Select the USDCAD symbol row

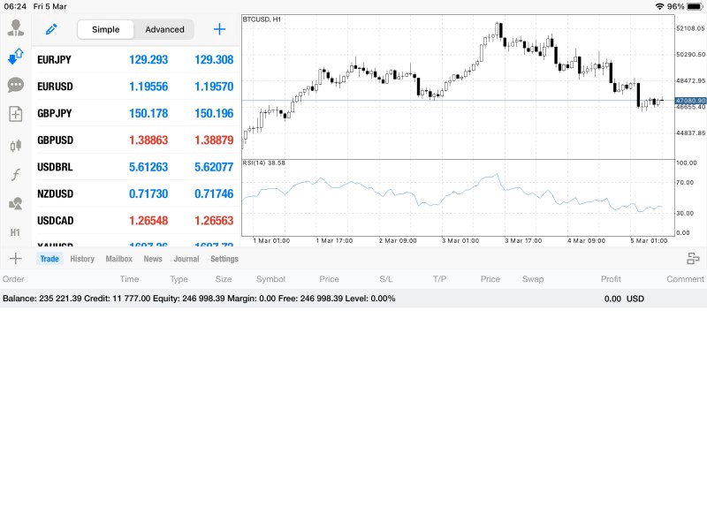click(x=136, y=220)
